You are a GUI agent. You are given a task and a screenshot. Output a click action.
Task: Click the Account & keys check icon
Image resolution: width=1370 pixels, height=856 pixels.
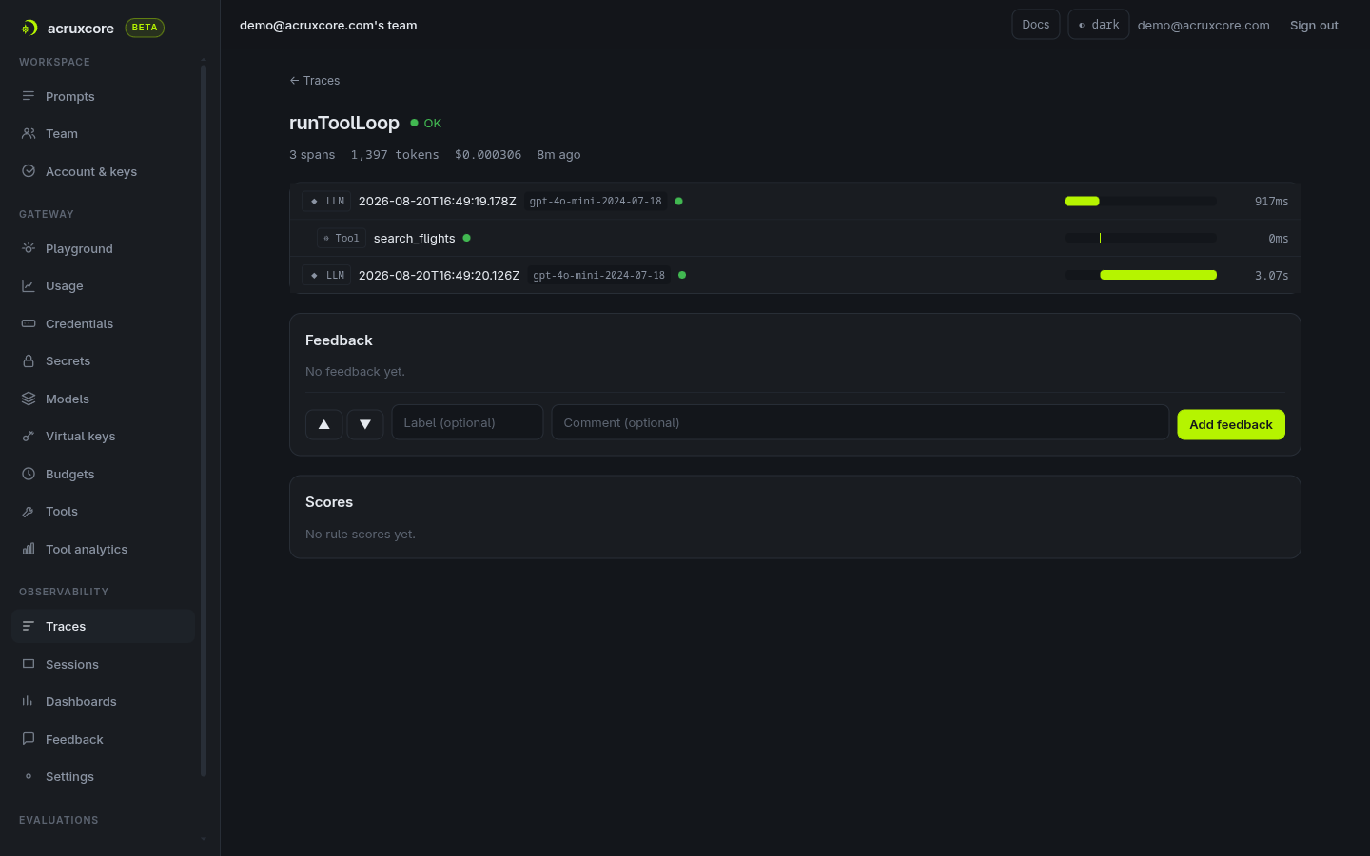coord(29,171)
